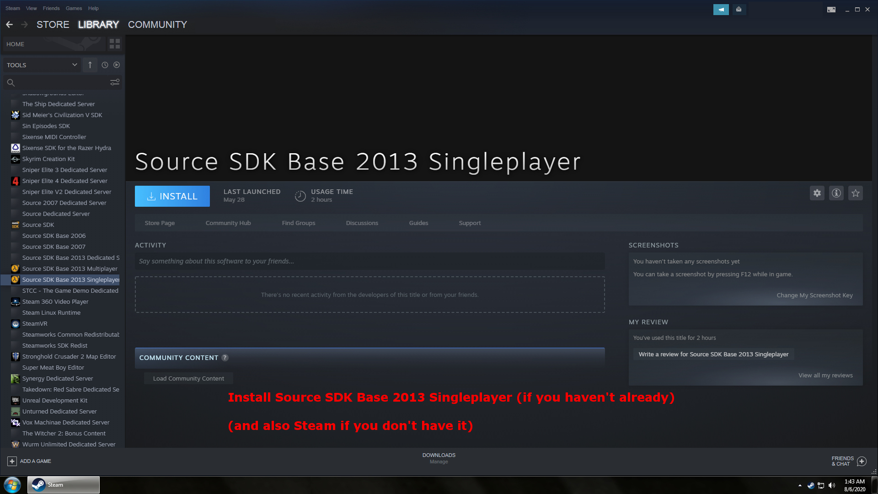This screenshot has height=494, width=878.
Task: Click the Friends & Chat plus icon
Action: tap(862, 461)
